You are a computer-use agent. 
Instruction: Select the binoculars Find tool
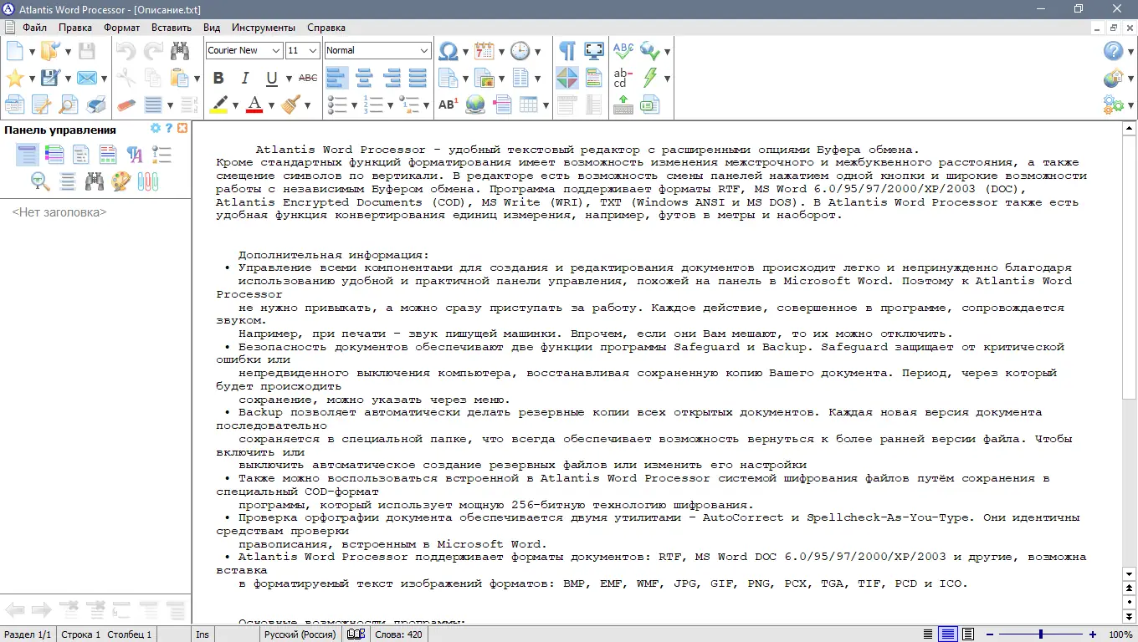179,50
